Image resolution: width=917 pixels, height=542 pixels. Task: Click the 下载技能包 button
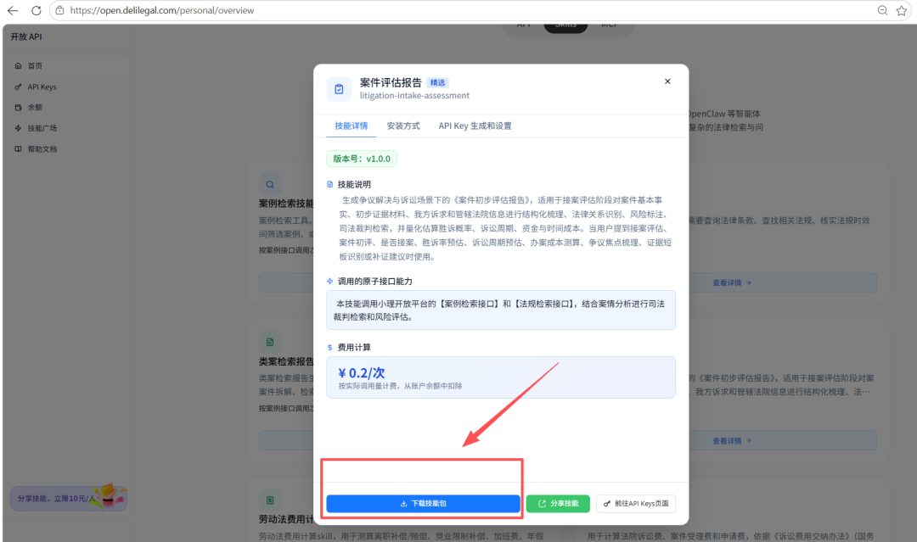423,504
